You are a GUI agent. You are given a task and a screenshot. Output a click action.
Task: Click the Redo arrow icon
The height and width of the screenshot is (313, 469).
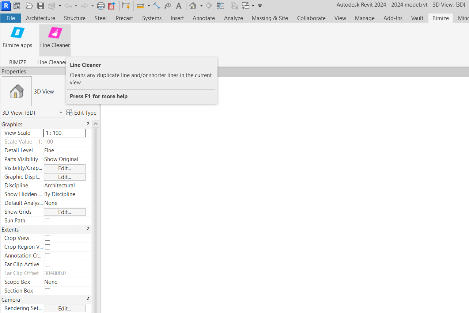pyautogui.click(x=84, y=6)
